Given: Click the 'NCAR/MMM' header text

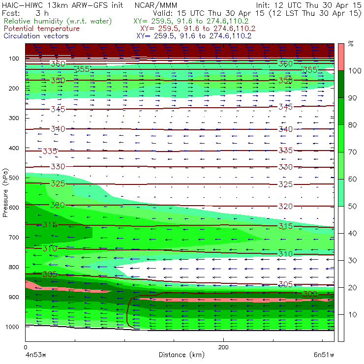Looking at the screenshot, I should (156, 5).
